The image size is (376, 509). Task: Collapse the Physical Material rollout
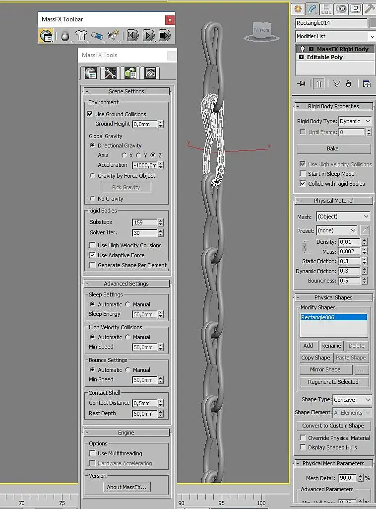point(333,201)
